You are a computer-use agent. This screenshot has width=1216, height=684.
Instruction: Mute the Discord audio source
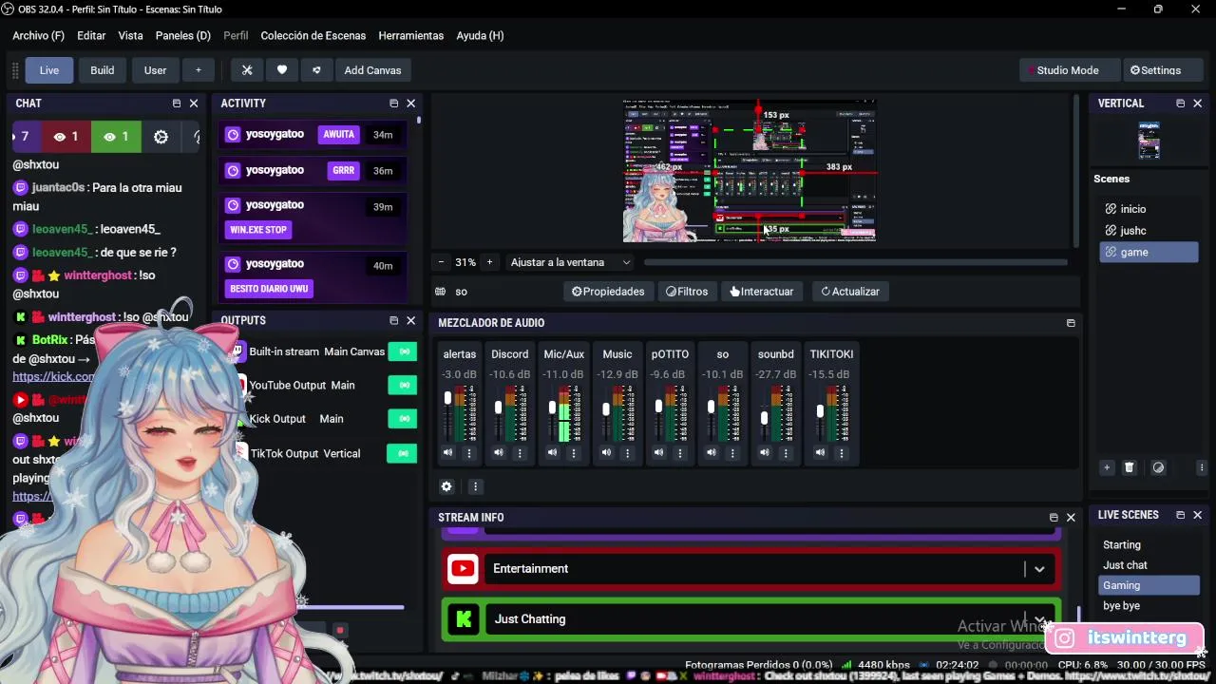point(499,453)
